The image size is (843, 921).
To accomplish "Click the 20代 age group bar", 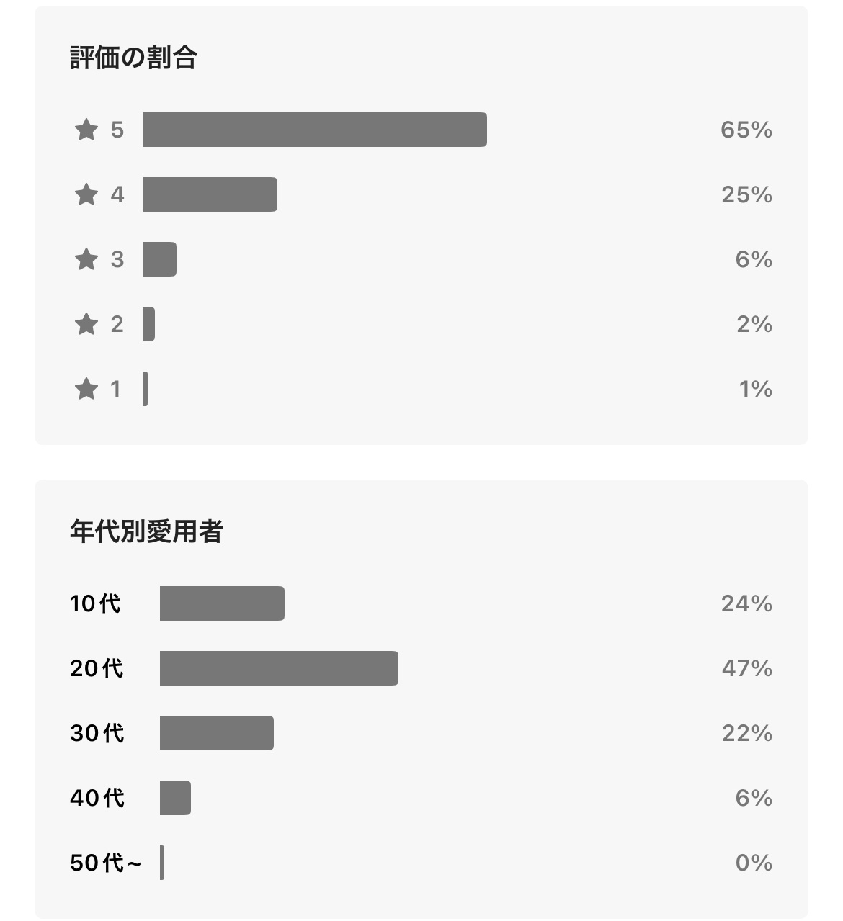I will tap(279, 668).
